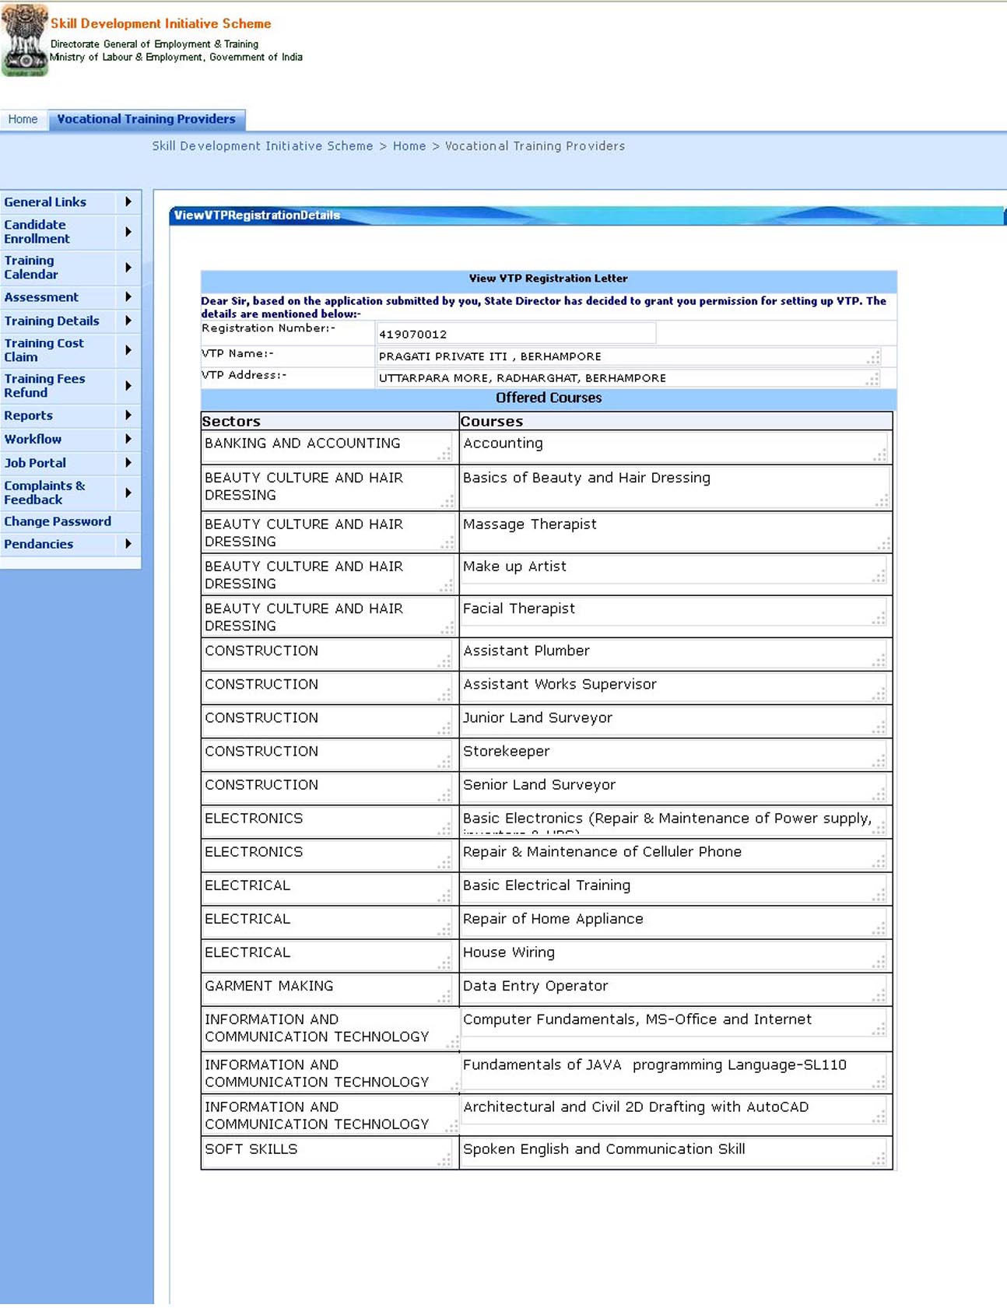Click Computer Fundamentals, MS-Office and Internet field
The image size is (1007, 1308).
coord(675,1023)
